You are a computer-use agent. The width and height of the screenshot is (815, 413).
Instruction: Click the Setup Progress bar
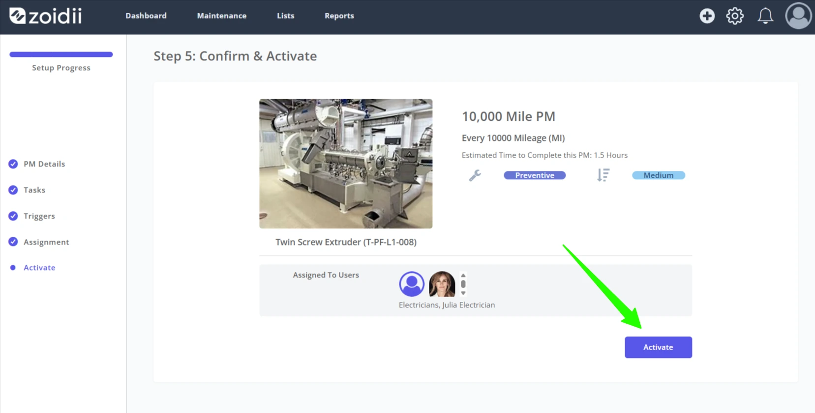(x=61, y=55)
